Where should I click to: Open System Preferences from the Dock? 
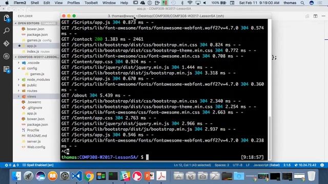pos(65,176)
